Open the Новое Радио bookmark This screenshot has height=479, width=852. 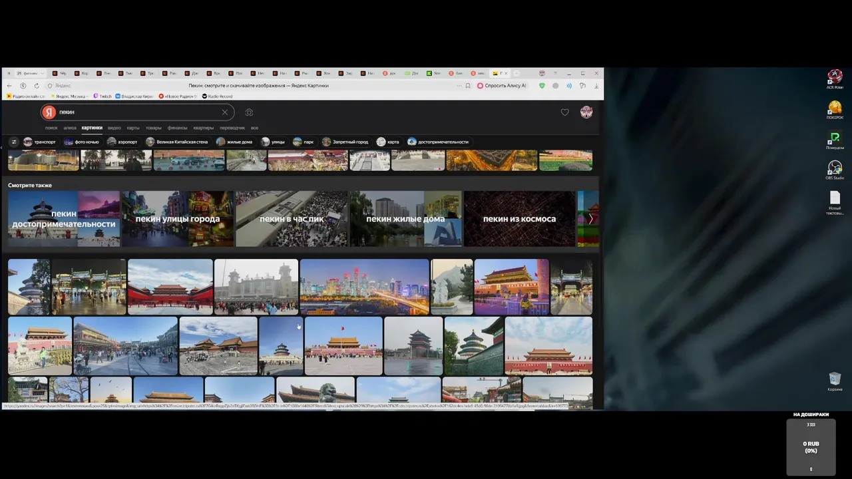click(178, 96)
